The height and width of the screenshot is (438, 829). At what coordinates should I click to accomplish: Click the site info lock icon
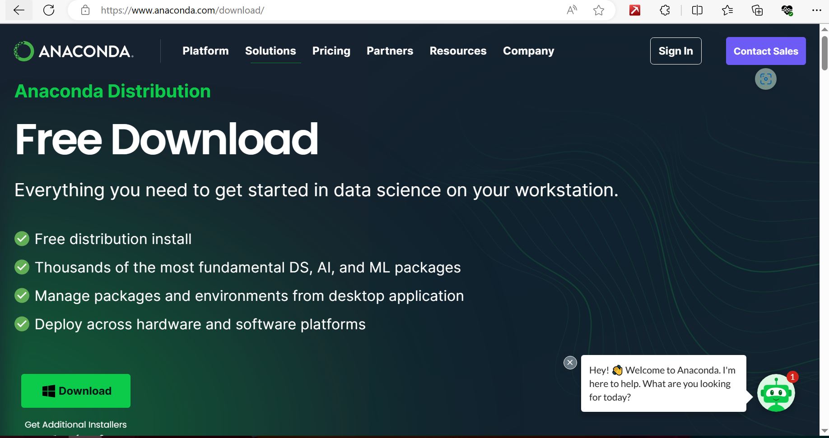tap(85, 10)
